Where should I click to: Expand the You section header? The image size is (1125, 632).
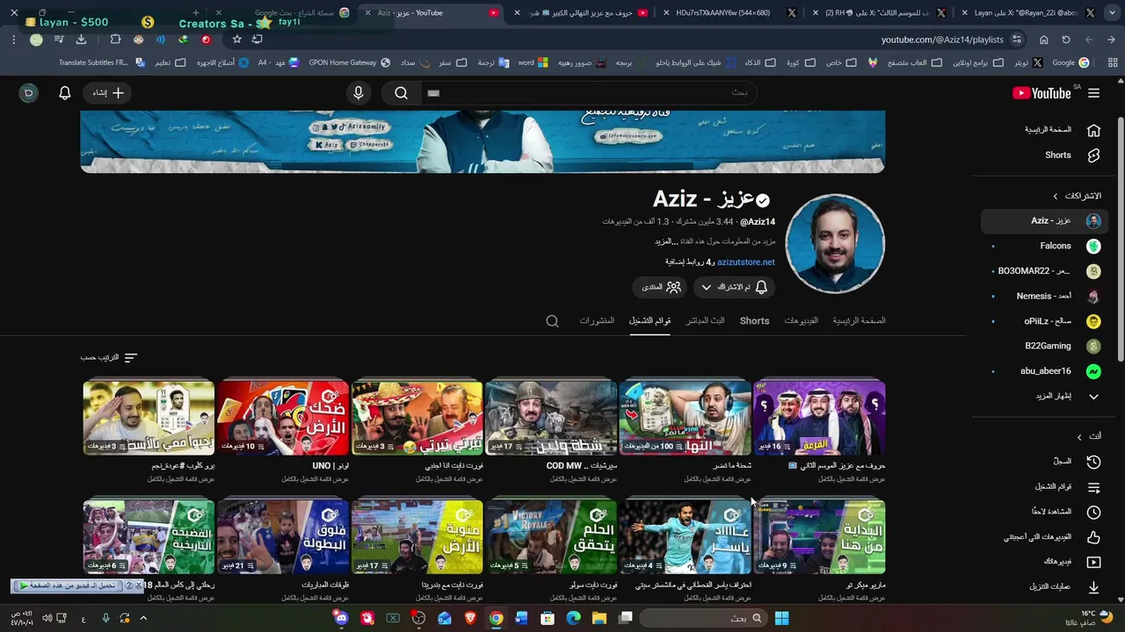tap(1090, 436)
